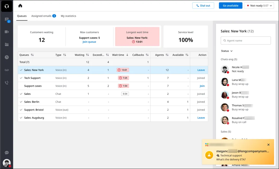Open the speech bubble feedback icon
279x169 pixels.
pos(7,153)
